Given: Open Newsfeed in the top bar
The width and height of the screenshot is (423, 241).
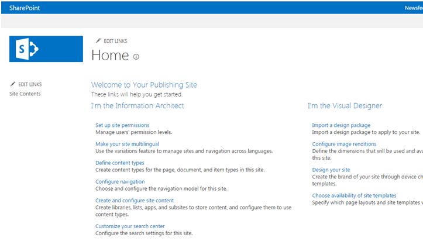Looking at the screenshot, I should click(x=413, y=8).
